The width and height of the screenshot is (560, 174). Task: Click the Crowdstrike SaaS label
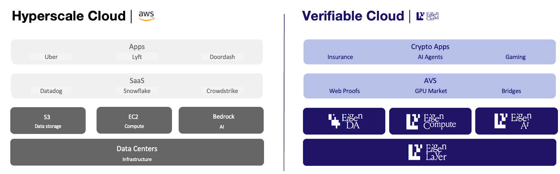point(222,91)
